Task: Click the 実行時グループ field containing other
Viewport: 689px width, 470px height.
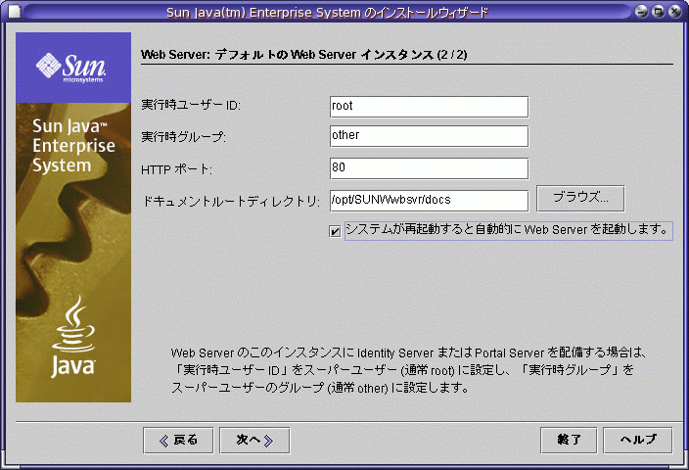Action: pyautogui.click(x=429, y=136)
